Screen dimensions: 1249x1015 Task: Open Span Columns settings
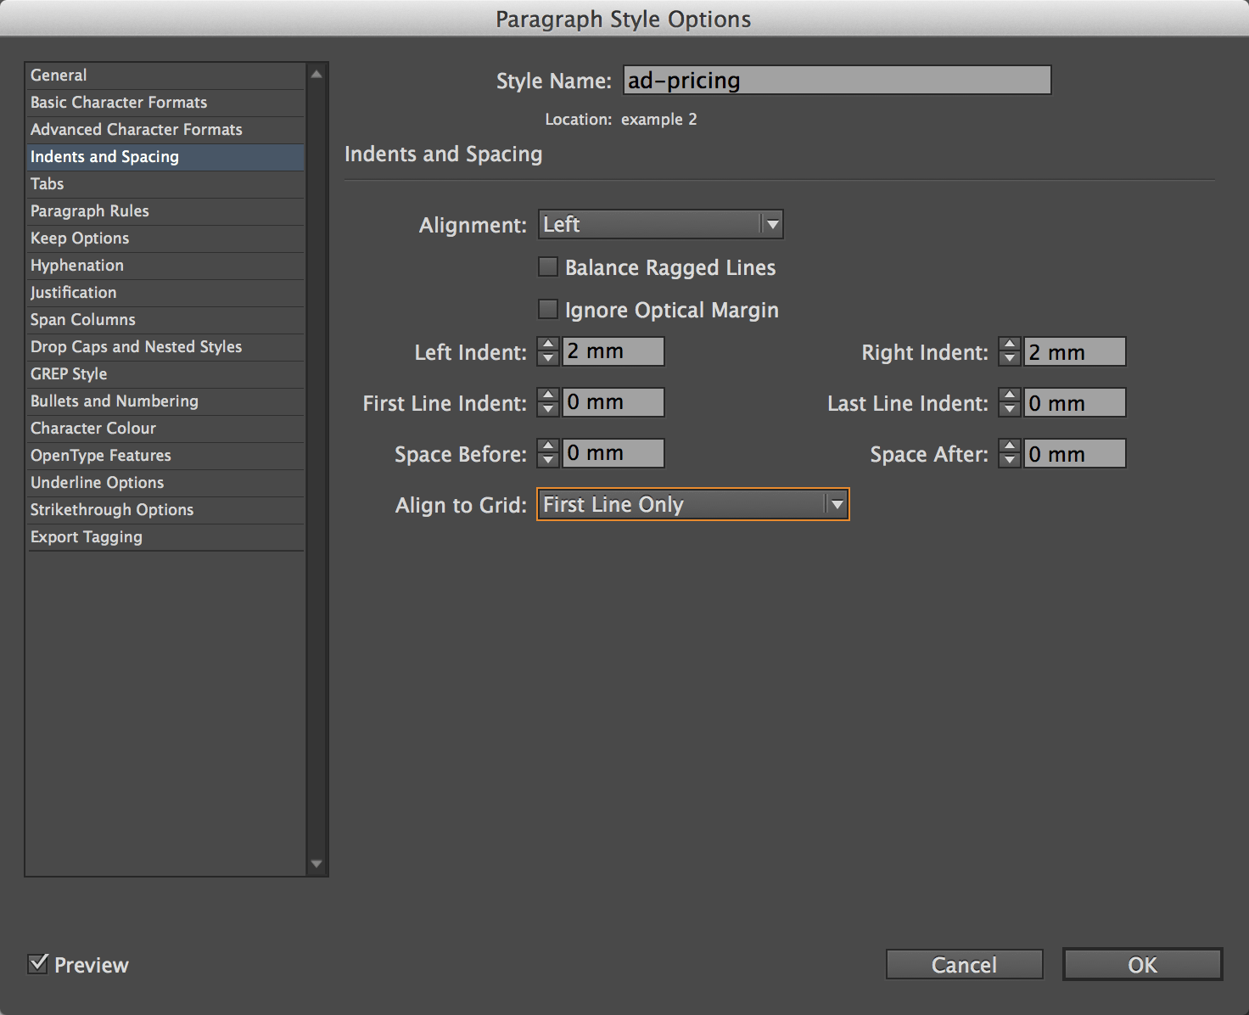click(x=165, y=320)
